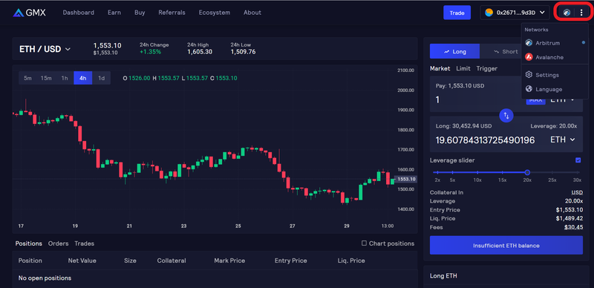Select the Long tab
The width and height of the screenshot is (594, 288).
[x=454, y=51]
